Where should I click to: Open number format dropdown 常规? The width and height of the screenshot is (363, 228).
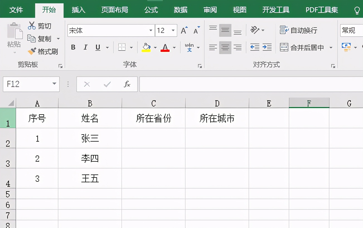351,30
